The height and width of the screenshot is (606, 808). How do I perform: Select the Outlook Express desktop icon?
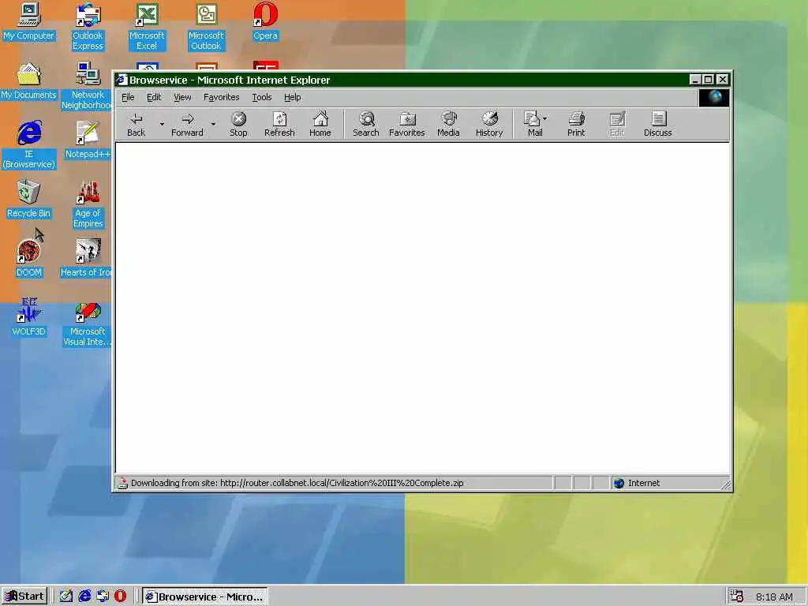click(88, 27)
